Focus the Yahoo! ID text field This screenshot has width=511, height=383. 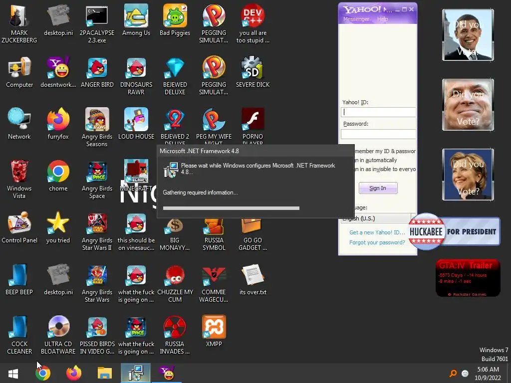tap(378, 112)
